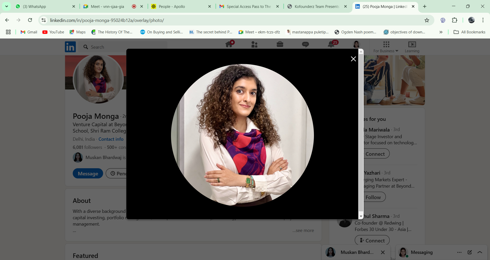Open the Jobs briefcase icon
The image size is (490, 260).
(x=280, y=44)
